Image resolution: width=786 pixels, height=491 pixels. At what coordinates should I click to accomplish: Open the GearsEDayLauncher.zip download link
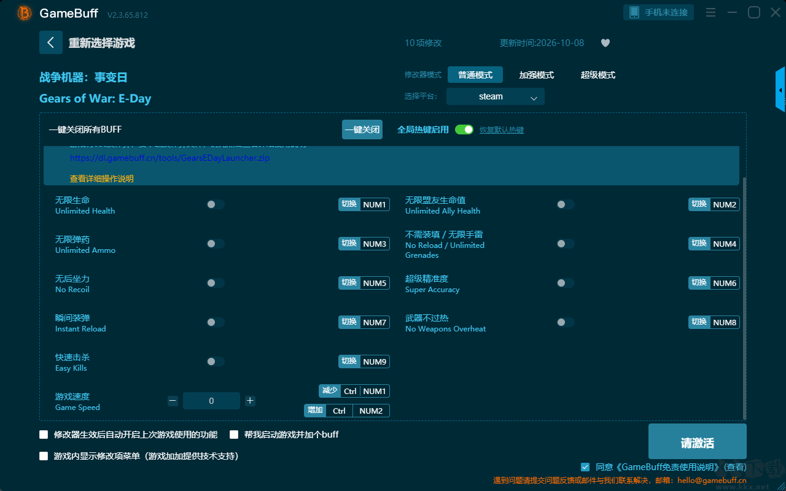click(x=169, y=158)
